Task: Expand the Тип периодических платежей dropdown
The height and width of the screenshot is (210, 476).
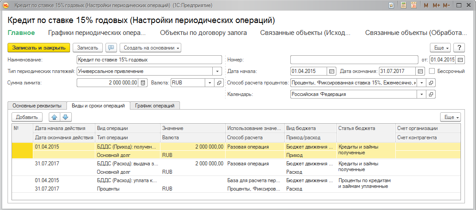Action: 217,71
